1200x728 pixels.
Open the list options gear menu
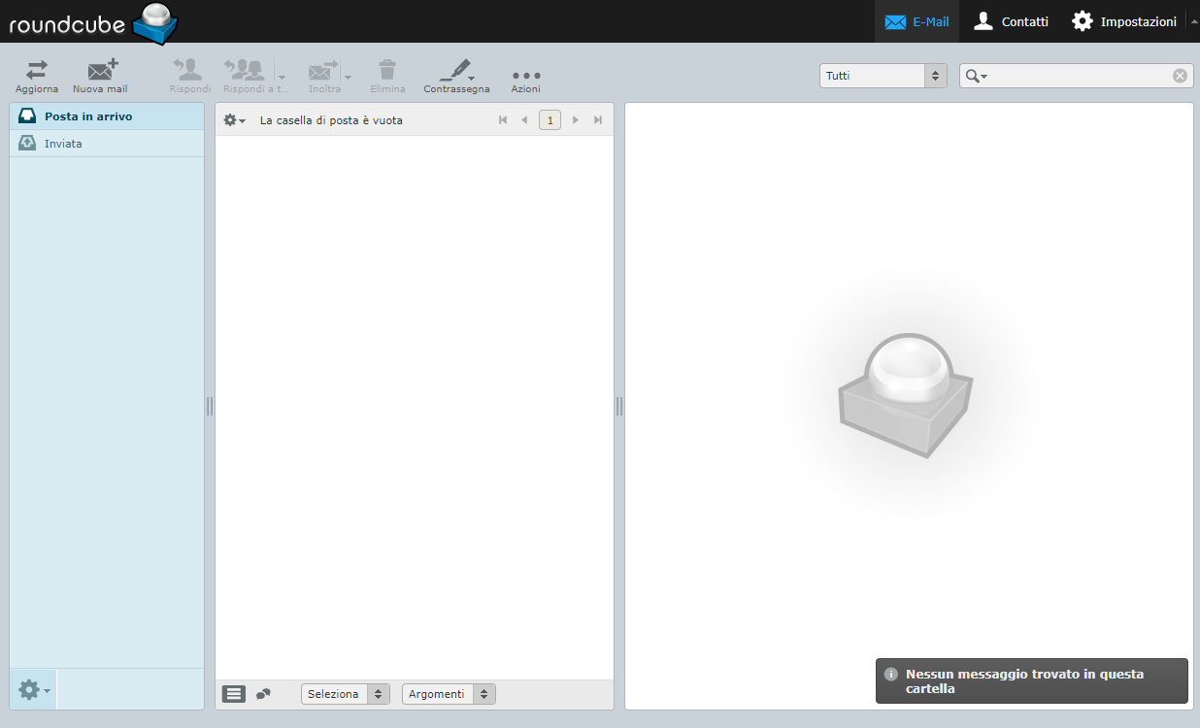(x=234, y=120)
